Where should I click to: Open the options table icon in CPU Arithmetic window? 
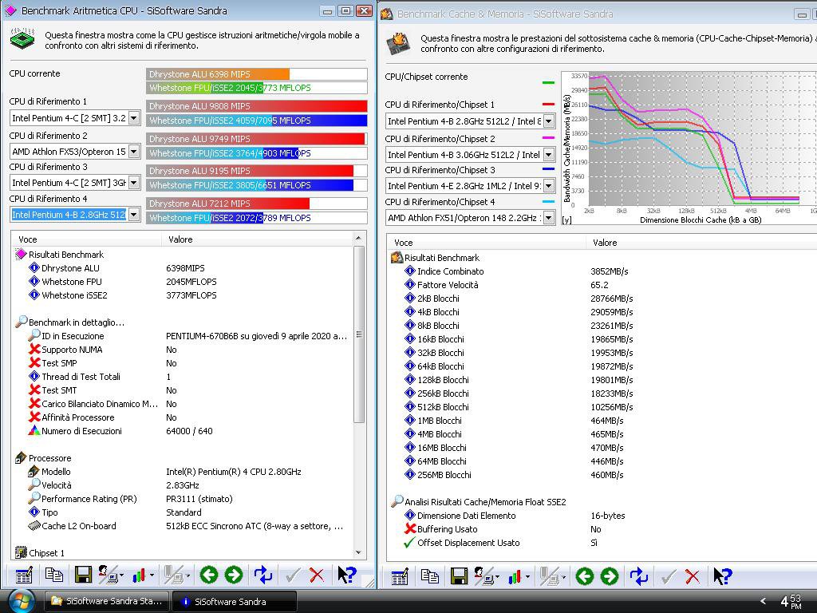(24, 575)
